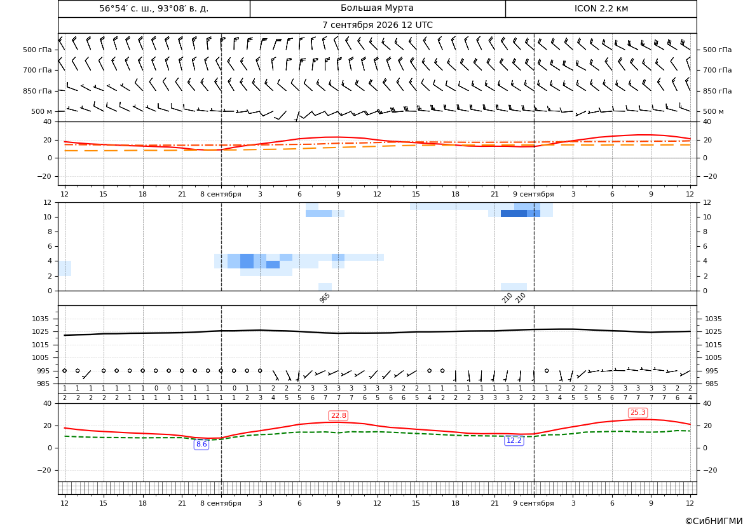Click the left 500 м level label
Viewport: 743px width, 526px height.
(x=41, y=111)
